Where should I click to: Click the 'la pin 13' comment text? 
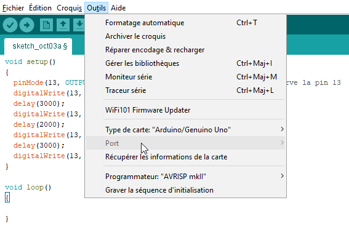pos(321,82)
